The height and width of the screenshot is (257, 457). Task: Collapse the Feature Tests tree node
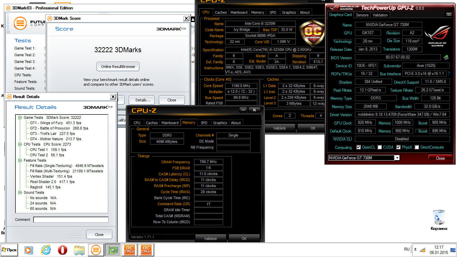(20, 161)
